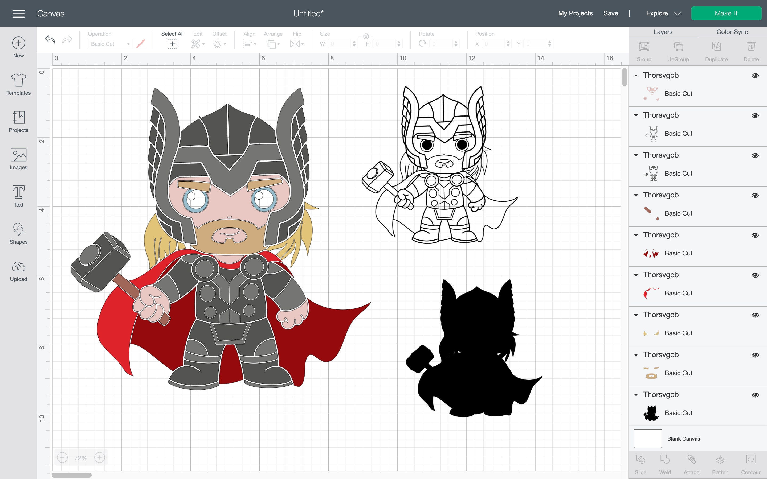Toggle visibility of the topmost Thorsvgcb layer
The height and width of the screenshot is (479, 767).
(756, 75)
